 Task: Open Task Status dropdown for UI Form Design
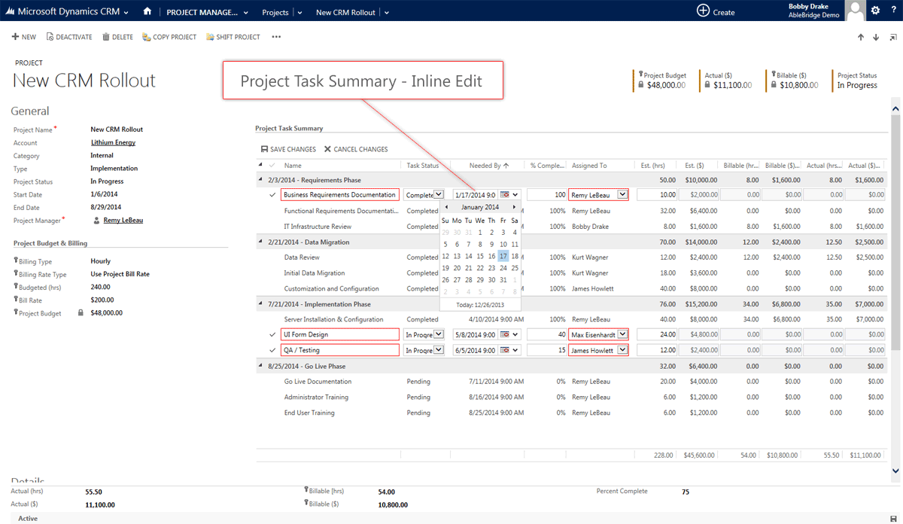click(439, 334)
